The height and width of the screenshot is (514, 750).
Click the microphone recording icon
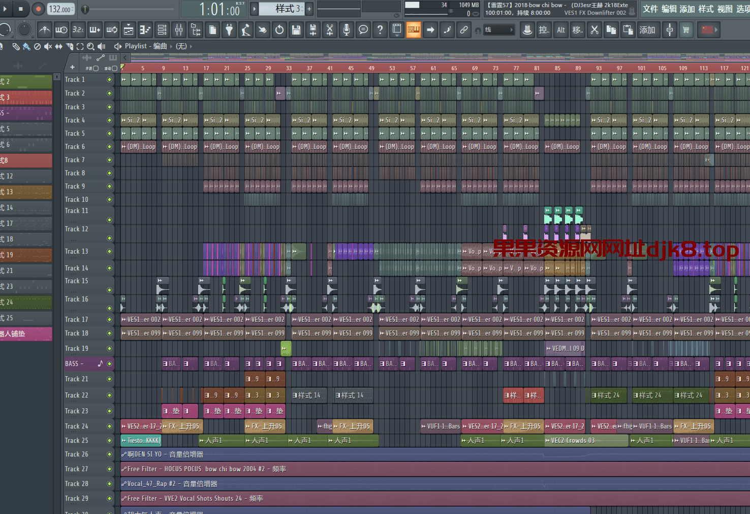click(347, 30)
